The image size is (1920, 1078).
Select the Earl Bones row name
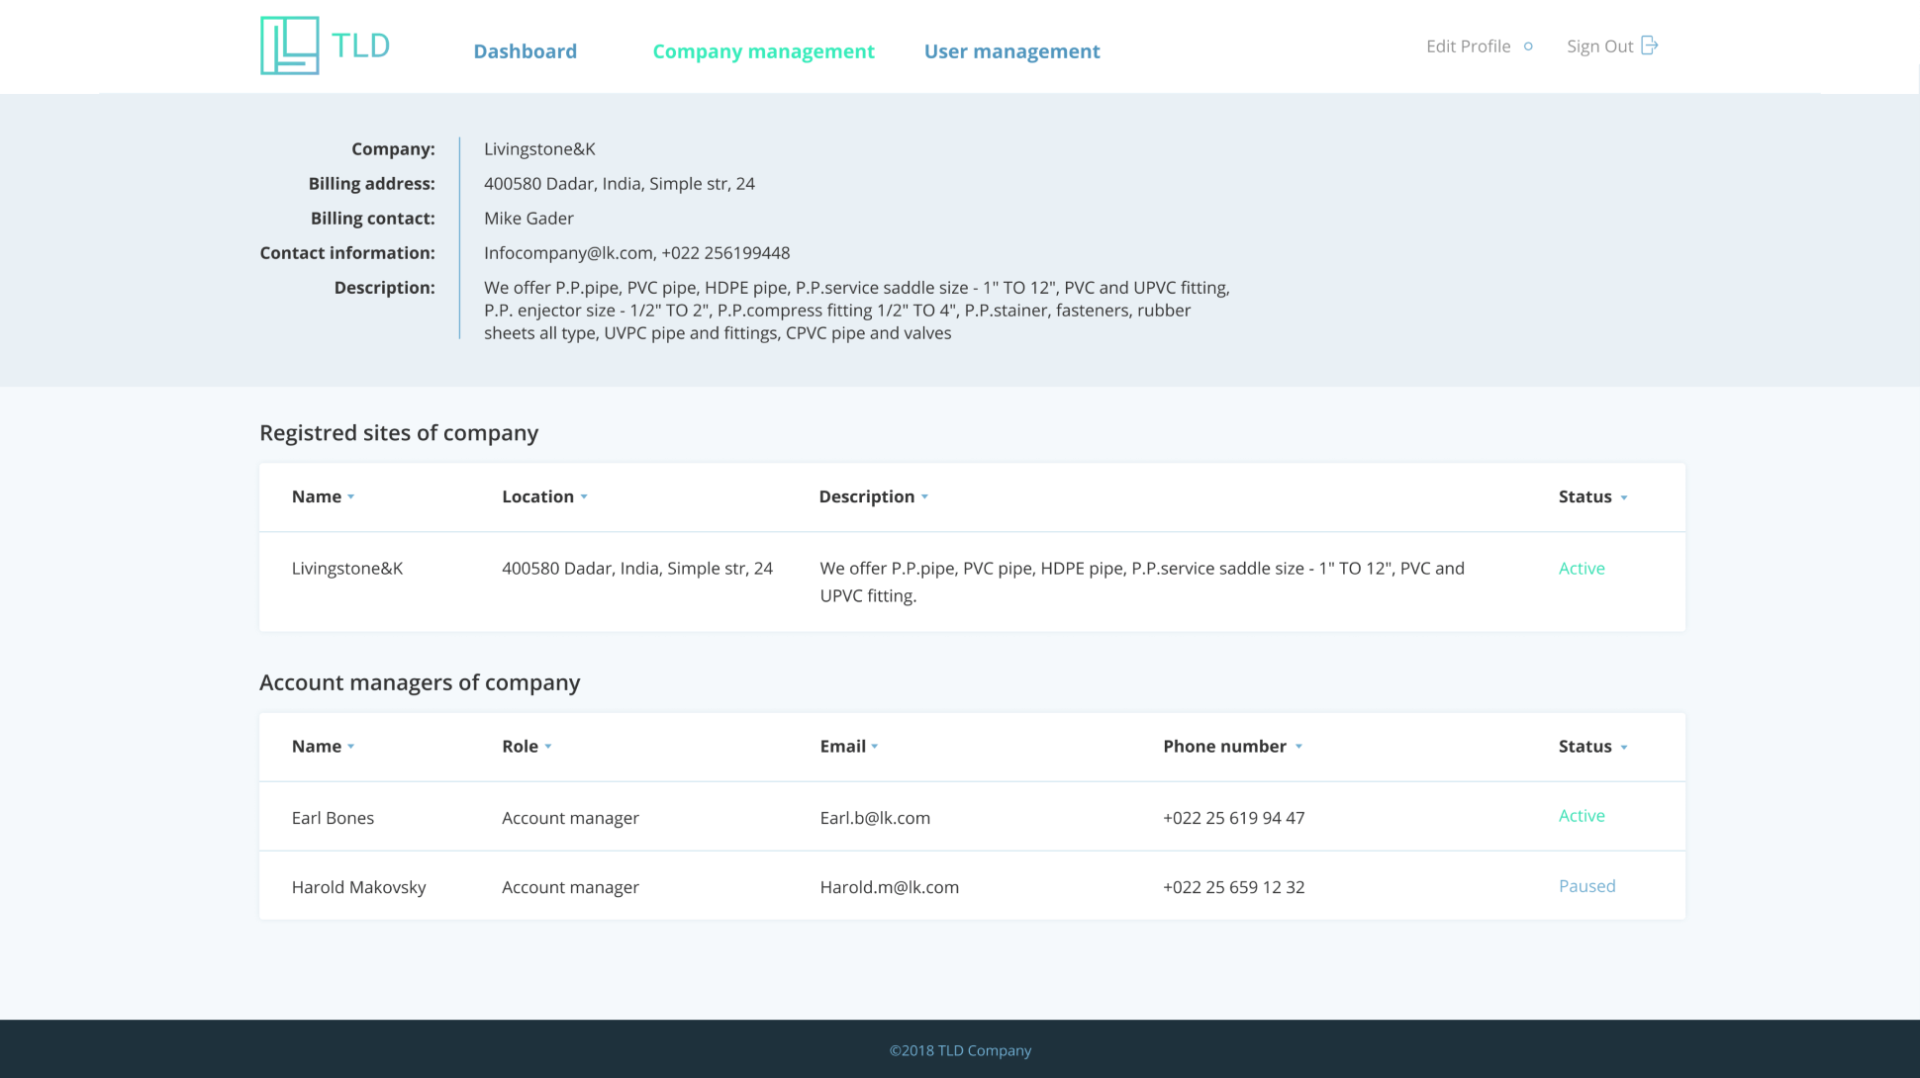pyautogui.click(x=333, y=818)
